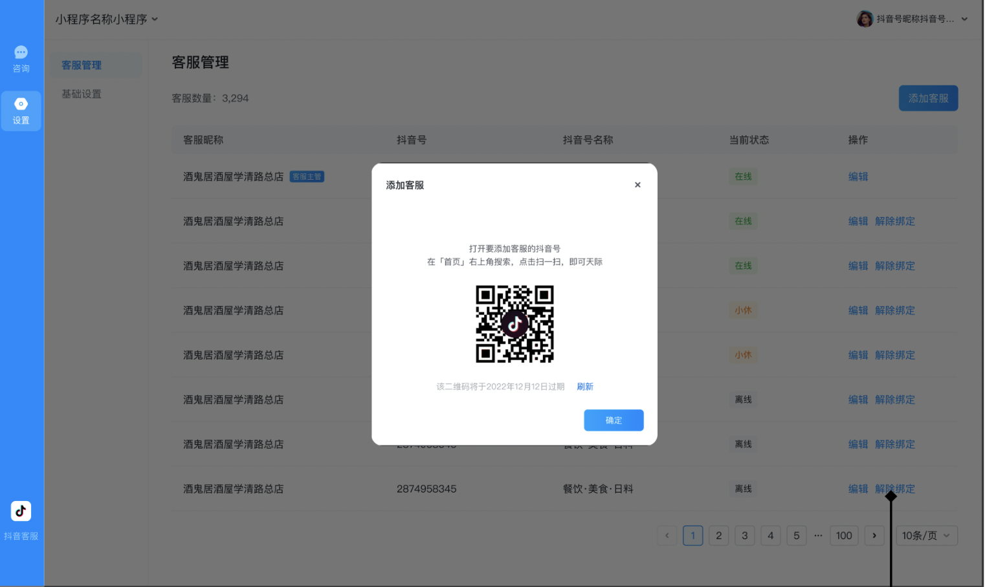
Task: Click the 抖音客服 logo icon
Action: 21,511
